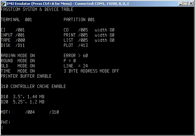Click the 'ERROR > 60' text
195x136 pixels.
pyautogui.click(x=76, y=56)
